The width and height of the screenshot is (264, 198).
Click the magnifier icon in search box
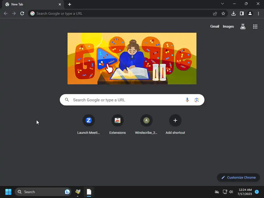[x=67, y=100]
